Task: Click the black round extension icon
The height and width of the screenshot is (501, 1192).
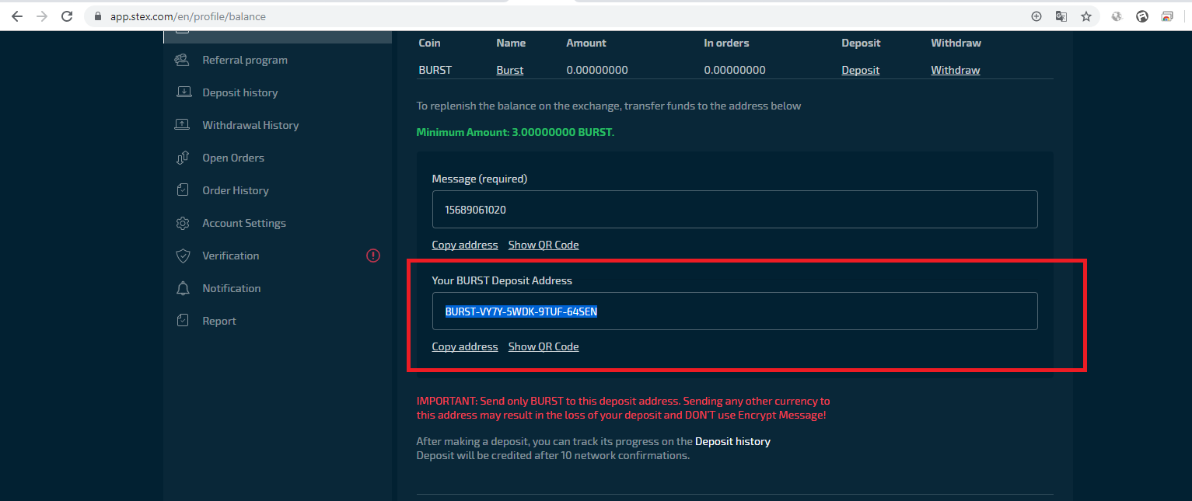Action: click(1142, 16)
